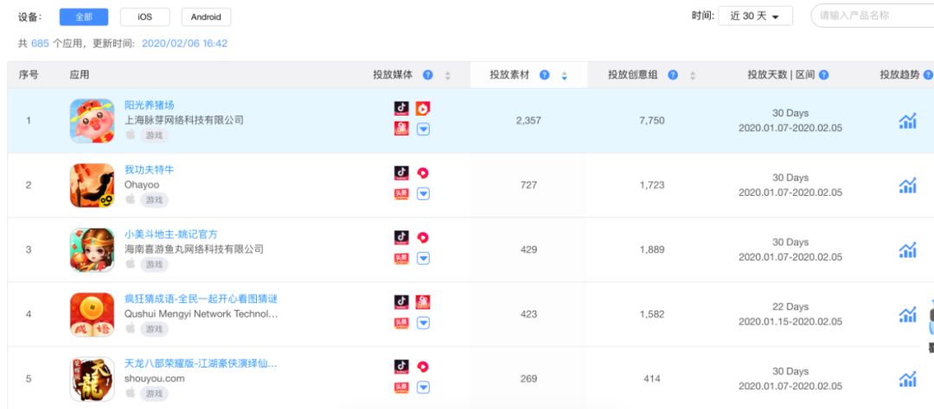934x409 pixels.
Task: Show trend chart for 天龙八部荣耀版
Action: point(907,379)
